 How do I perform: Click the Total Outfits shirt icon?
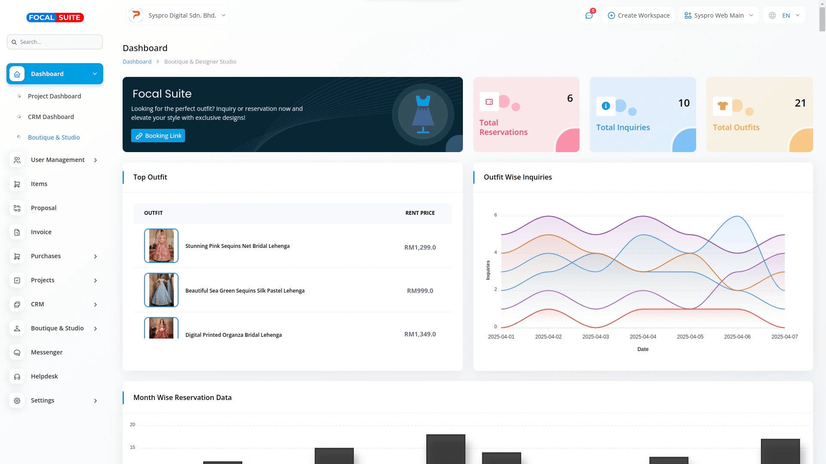coord(722,106)
